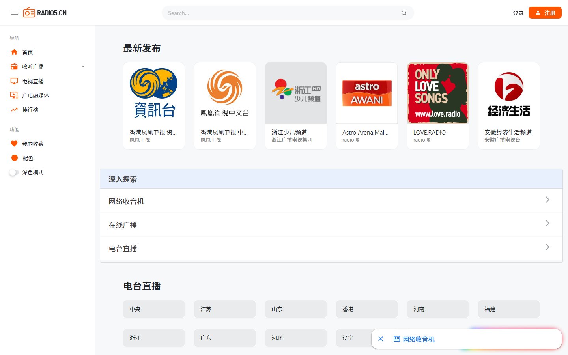Open astro AWANI thumbnail

coord(367,93)
